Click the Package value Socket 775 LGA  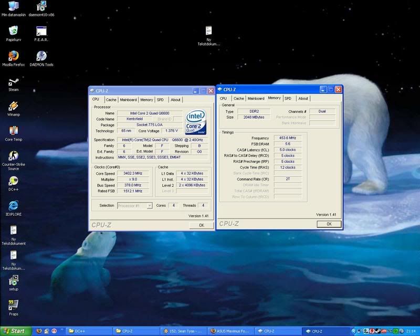[150, 125]
